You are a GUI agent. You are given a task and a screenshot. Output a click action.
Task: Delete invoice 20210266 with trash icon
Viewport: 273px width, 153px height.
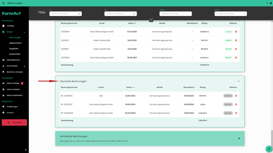coord(236,32)
